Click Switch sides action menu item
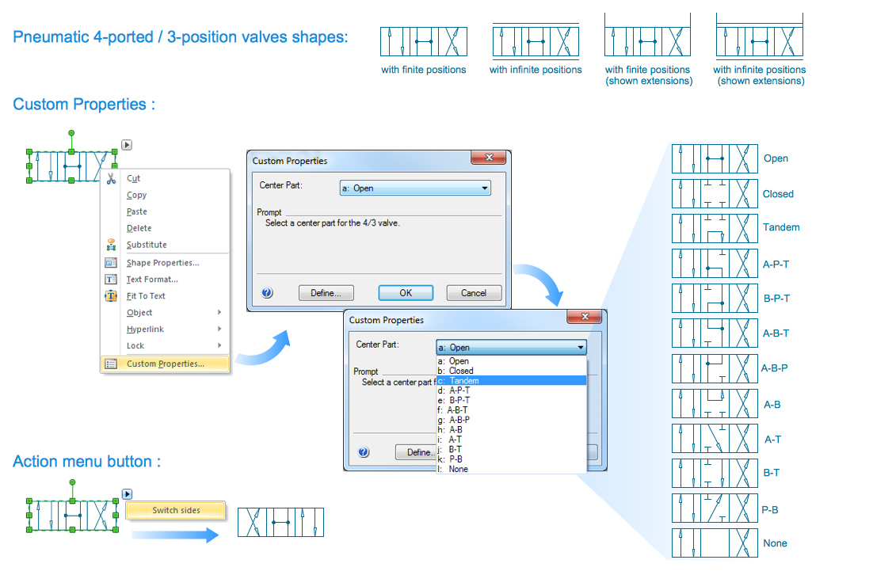 tap(176, 510)
